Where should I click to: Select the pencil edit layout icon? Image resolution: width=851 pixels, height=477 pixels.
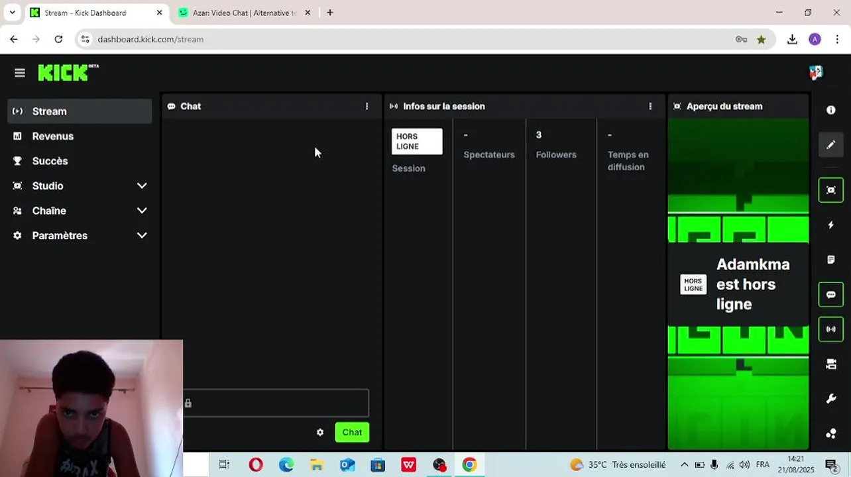tap(831, 144)
